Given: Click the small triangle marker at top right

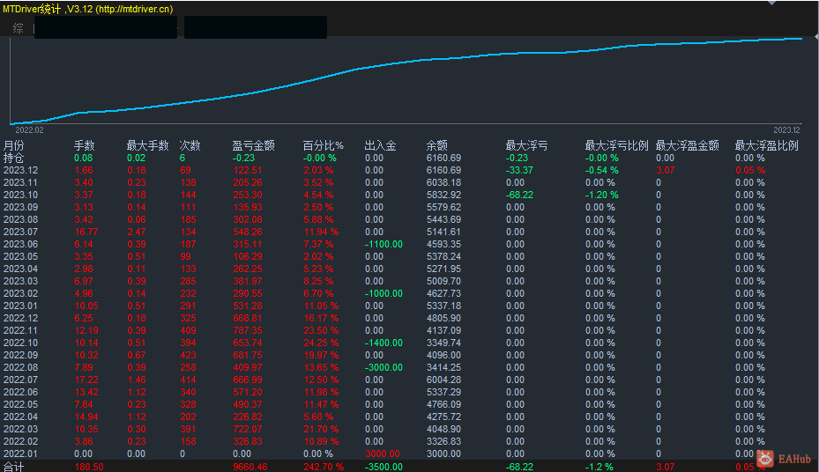Looking at the screenshot, I should tap(773, 3).
